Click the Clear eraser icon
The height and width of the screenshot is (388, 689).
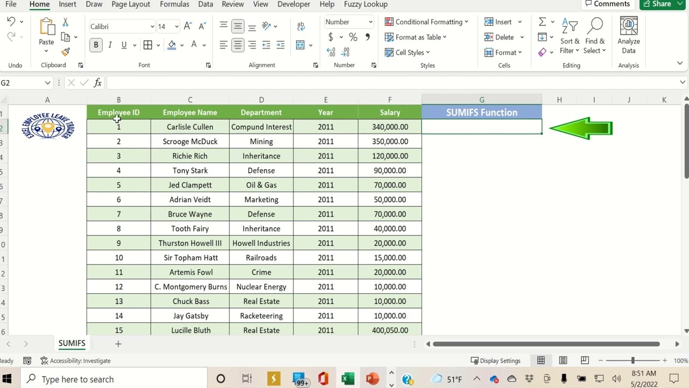tap(542, 52)
